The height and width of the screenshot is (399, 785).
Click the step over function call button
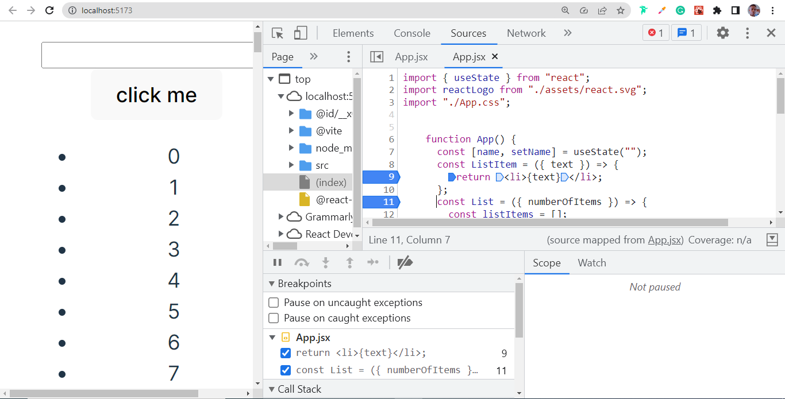click(x=302, y=263)
